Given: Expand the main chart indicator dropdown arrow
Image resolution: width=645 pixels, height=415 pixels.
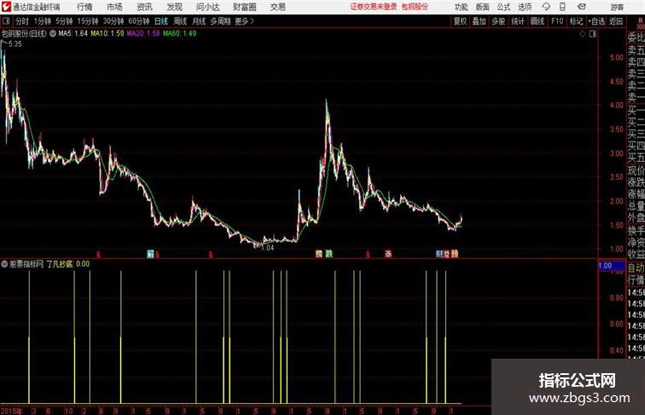Looking at the screenshot, I should (53, 33).
